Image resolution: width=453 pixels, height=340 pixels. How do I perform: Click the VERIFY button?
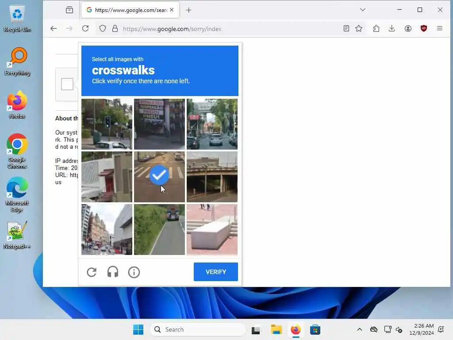[215, 272]
